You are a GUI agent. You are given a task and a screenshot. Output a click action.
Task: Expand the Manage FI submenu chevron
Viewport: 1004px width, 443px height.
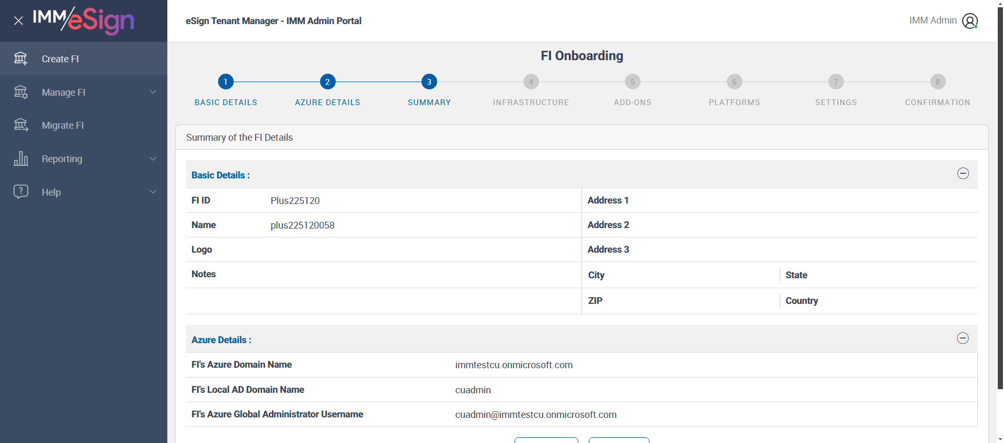coord(153,92)
